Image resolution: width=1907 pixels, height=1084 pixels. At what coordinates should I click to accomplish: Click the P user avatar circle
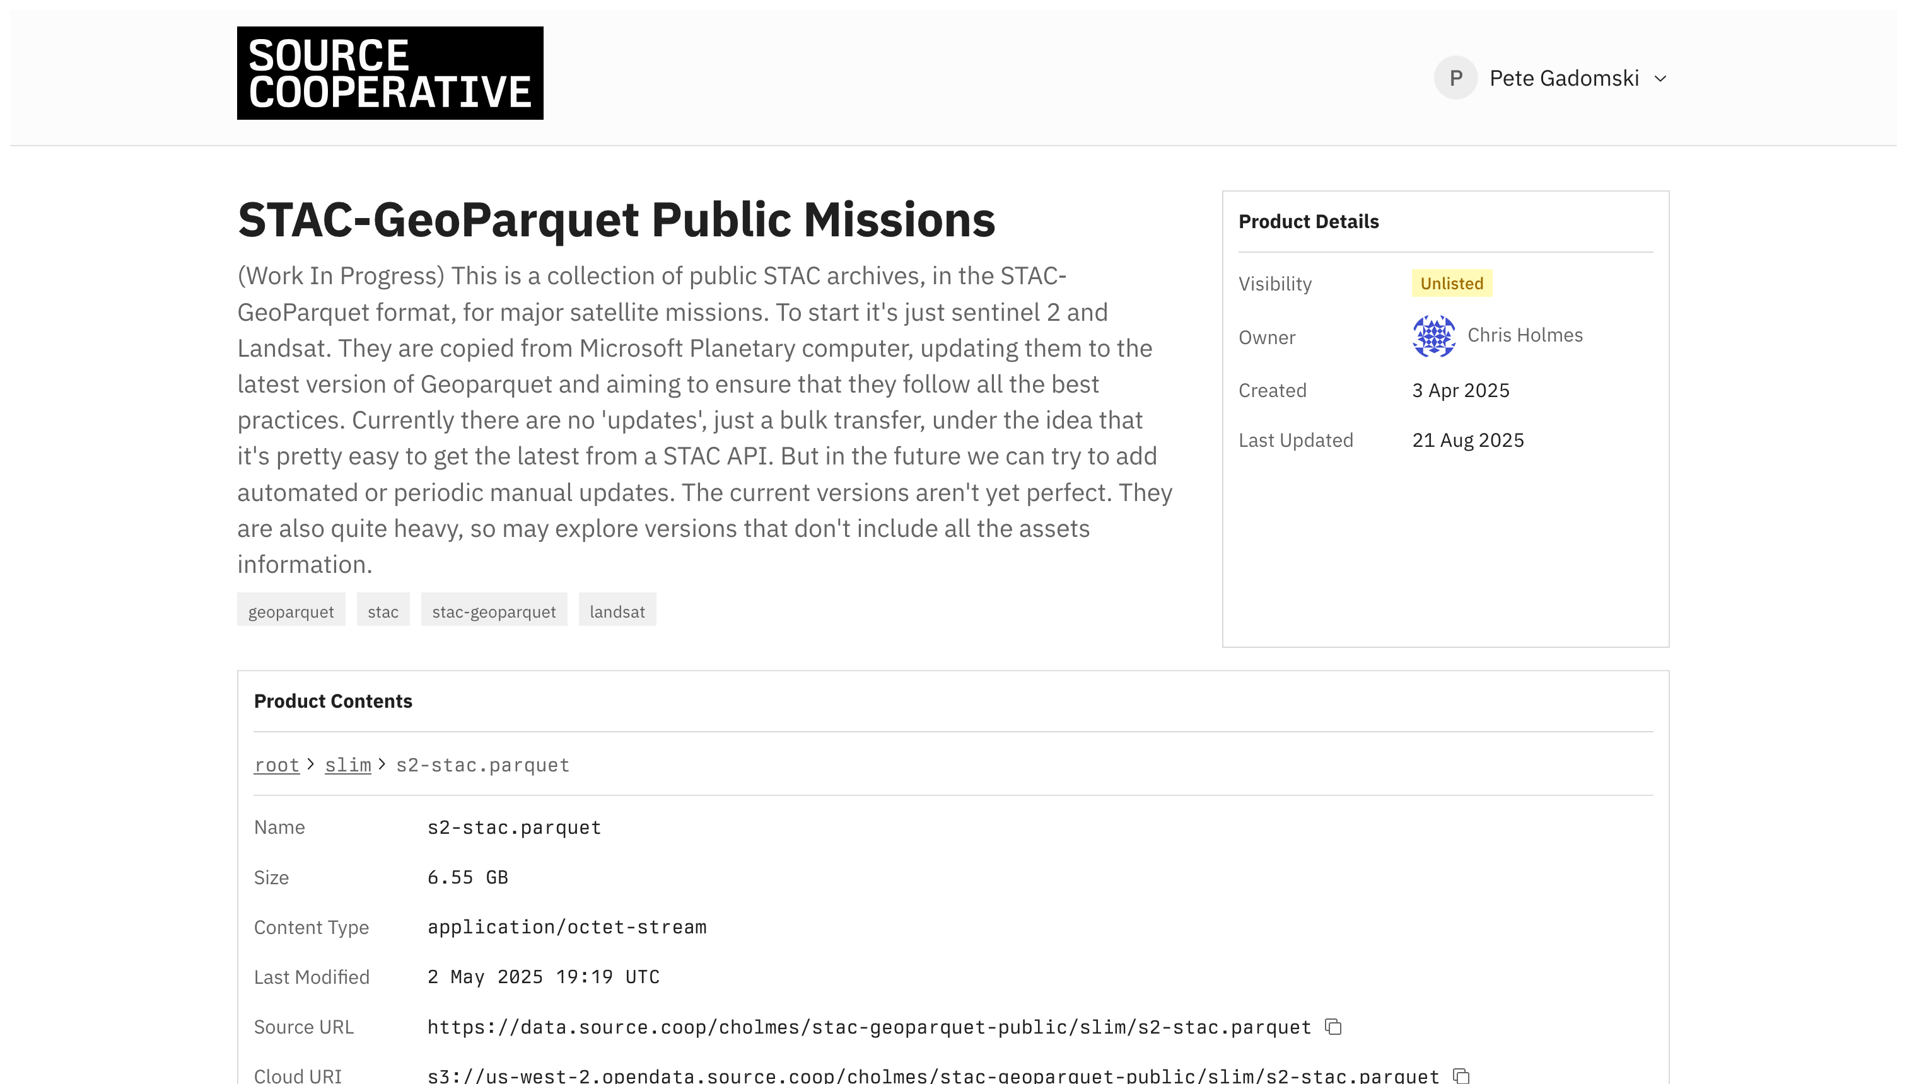tap(1455, 78)
